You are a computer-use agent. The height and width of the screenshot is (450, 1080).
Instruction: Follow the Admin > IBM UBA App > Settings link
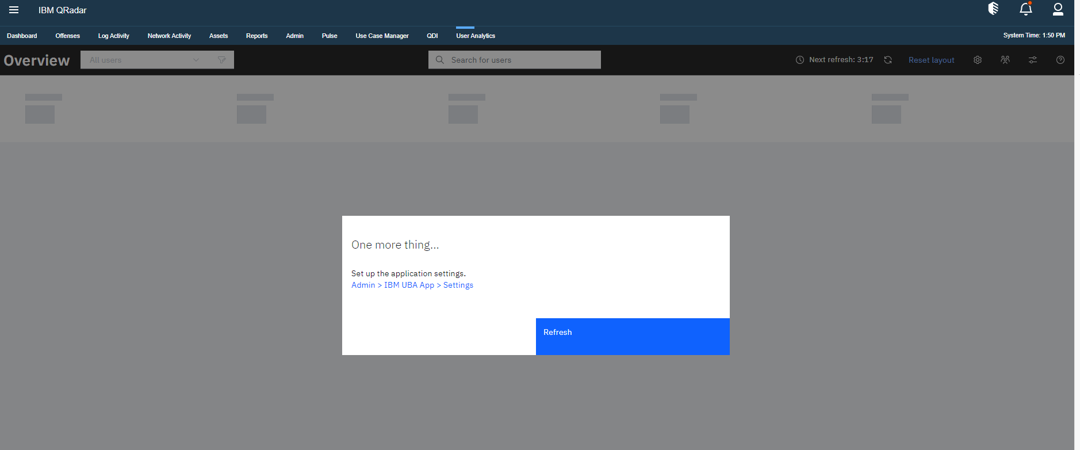(412, 285)
